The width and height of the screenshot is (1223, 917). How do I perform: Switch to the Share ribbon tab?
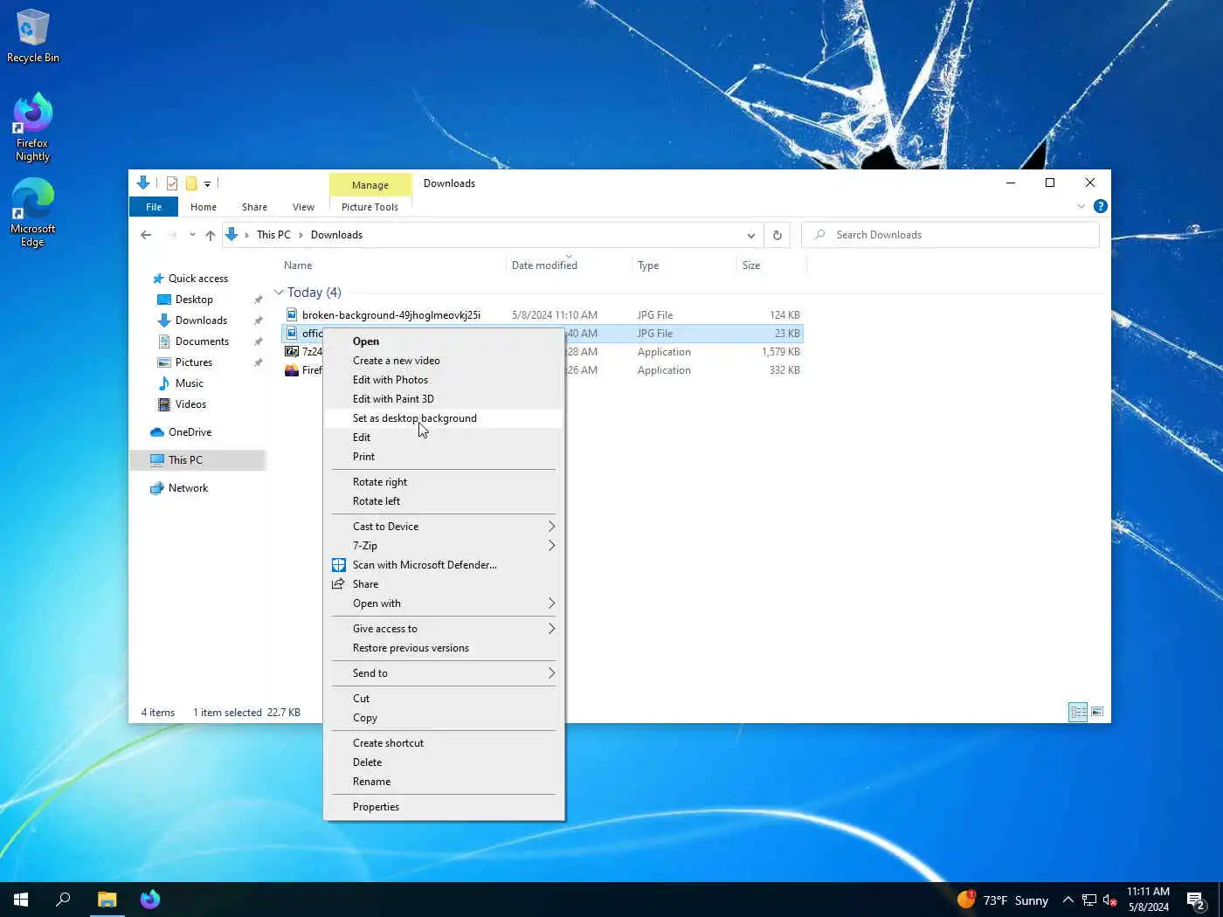254,207
